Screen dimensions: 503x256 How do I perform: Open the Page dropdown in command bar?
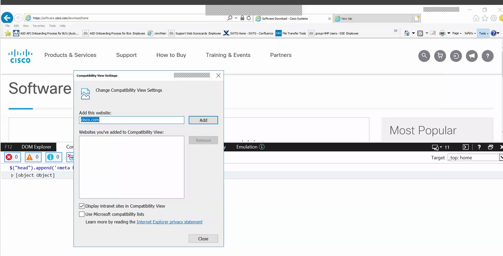pos(457,33)
